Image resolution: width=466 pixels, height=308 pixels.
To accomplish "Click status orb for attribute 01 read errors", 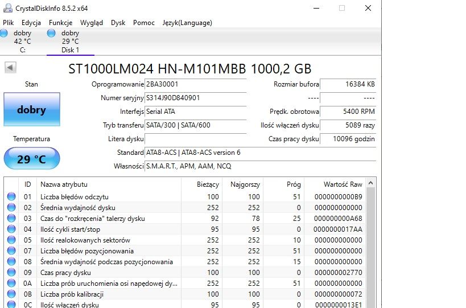I will point(11,196).
